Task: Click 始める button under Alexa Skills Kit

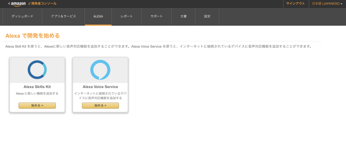Action: pos(37,105)
